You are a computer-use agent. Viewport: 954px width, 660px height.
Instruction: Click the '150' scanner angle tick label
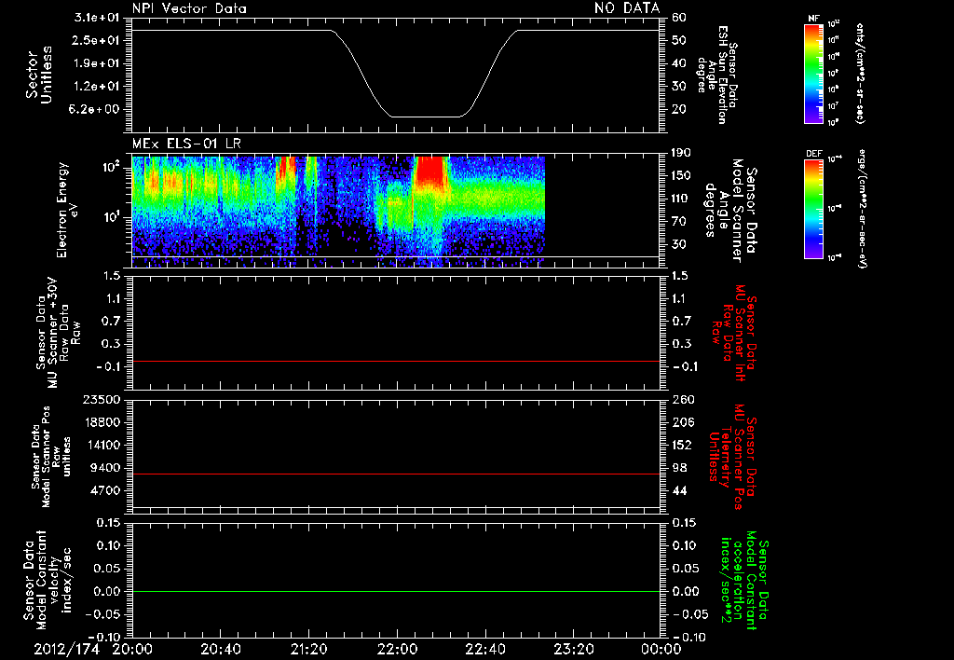pos(682,176)
